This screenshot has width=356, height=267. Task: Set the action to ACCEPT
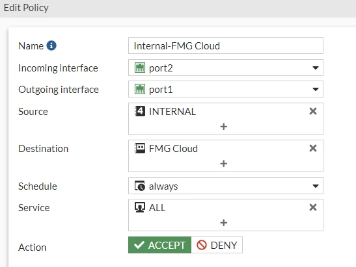(x=159, y=245)
